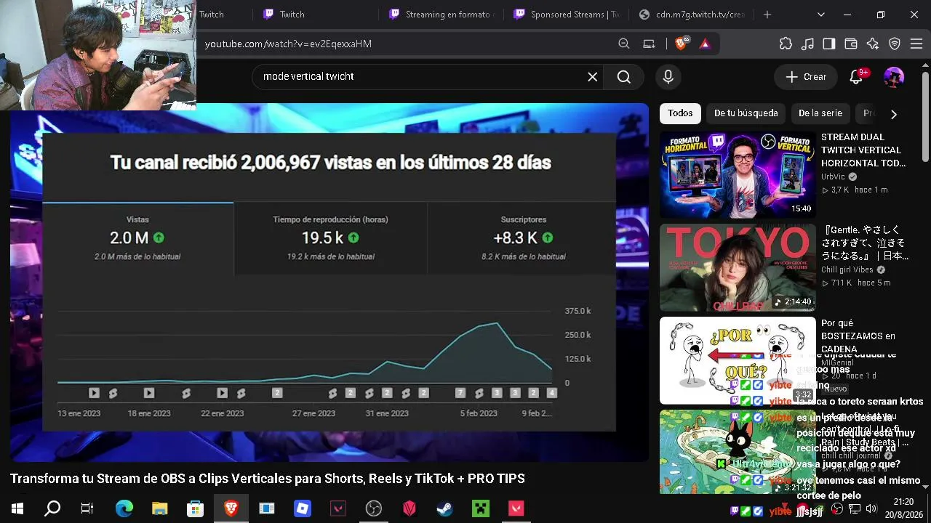Select the 'De tu búsqueda' filter chip
This screenshot has height=523, width=931.
click(746, 113)
